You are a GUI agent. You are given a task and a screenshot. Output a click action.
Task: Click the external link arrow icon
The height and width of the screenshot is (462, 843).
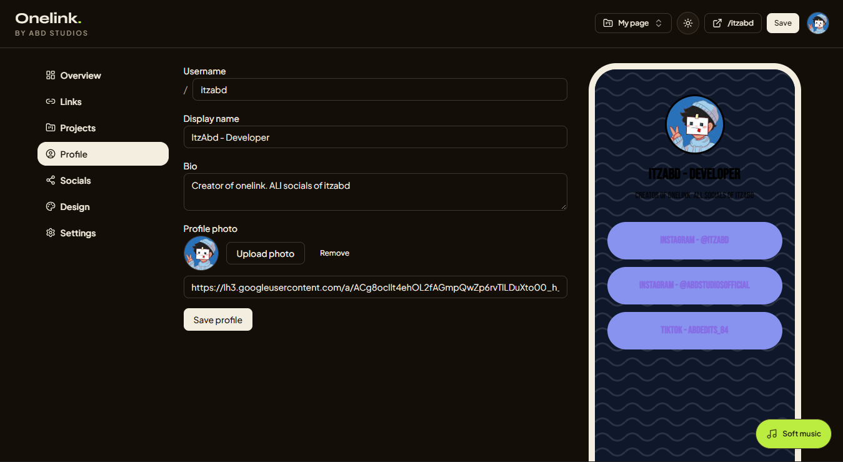point(717,23)
